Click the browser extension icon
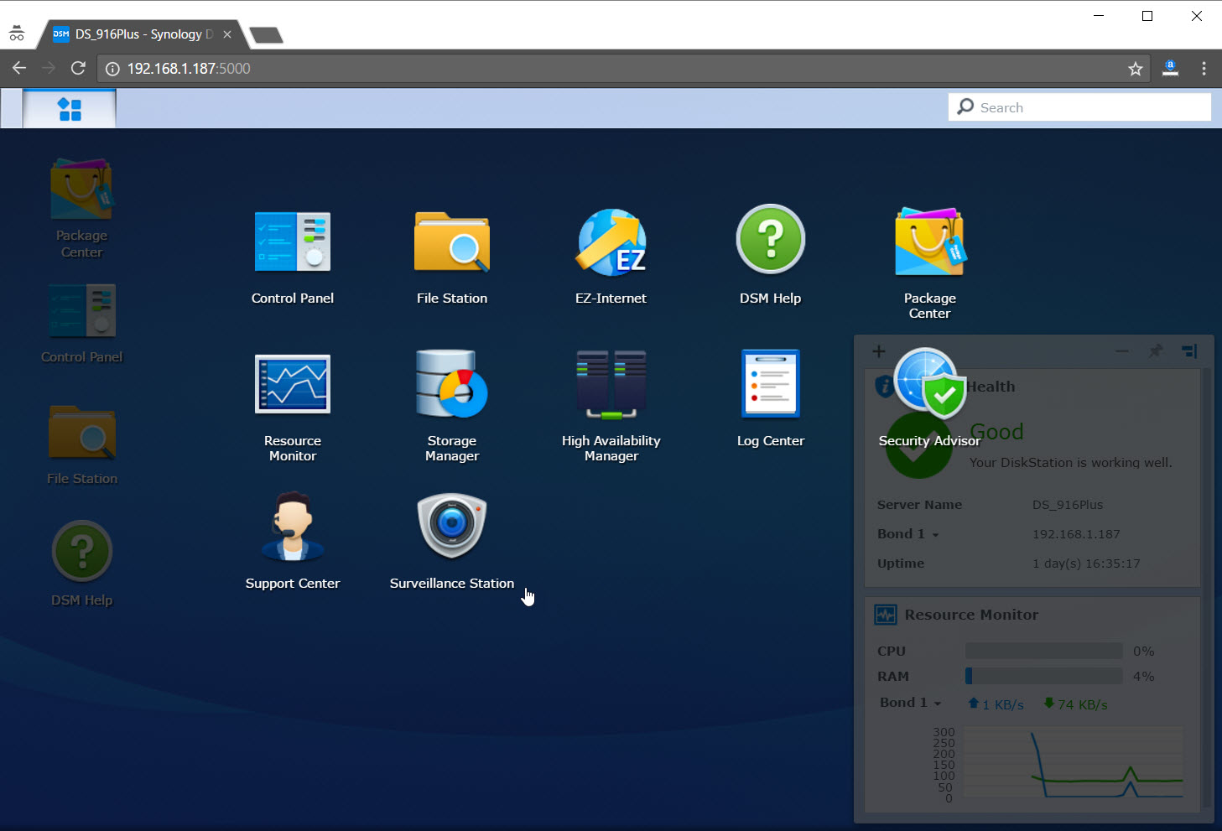Screen dimensions: 1222x831 [1170, 69]
